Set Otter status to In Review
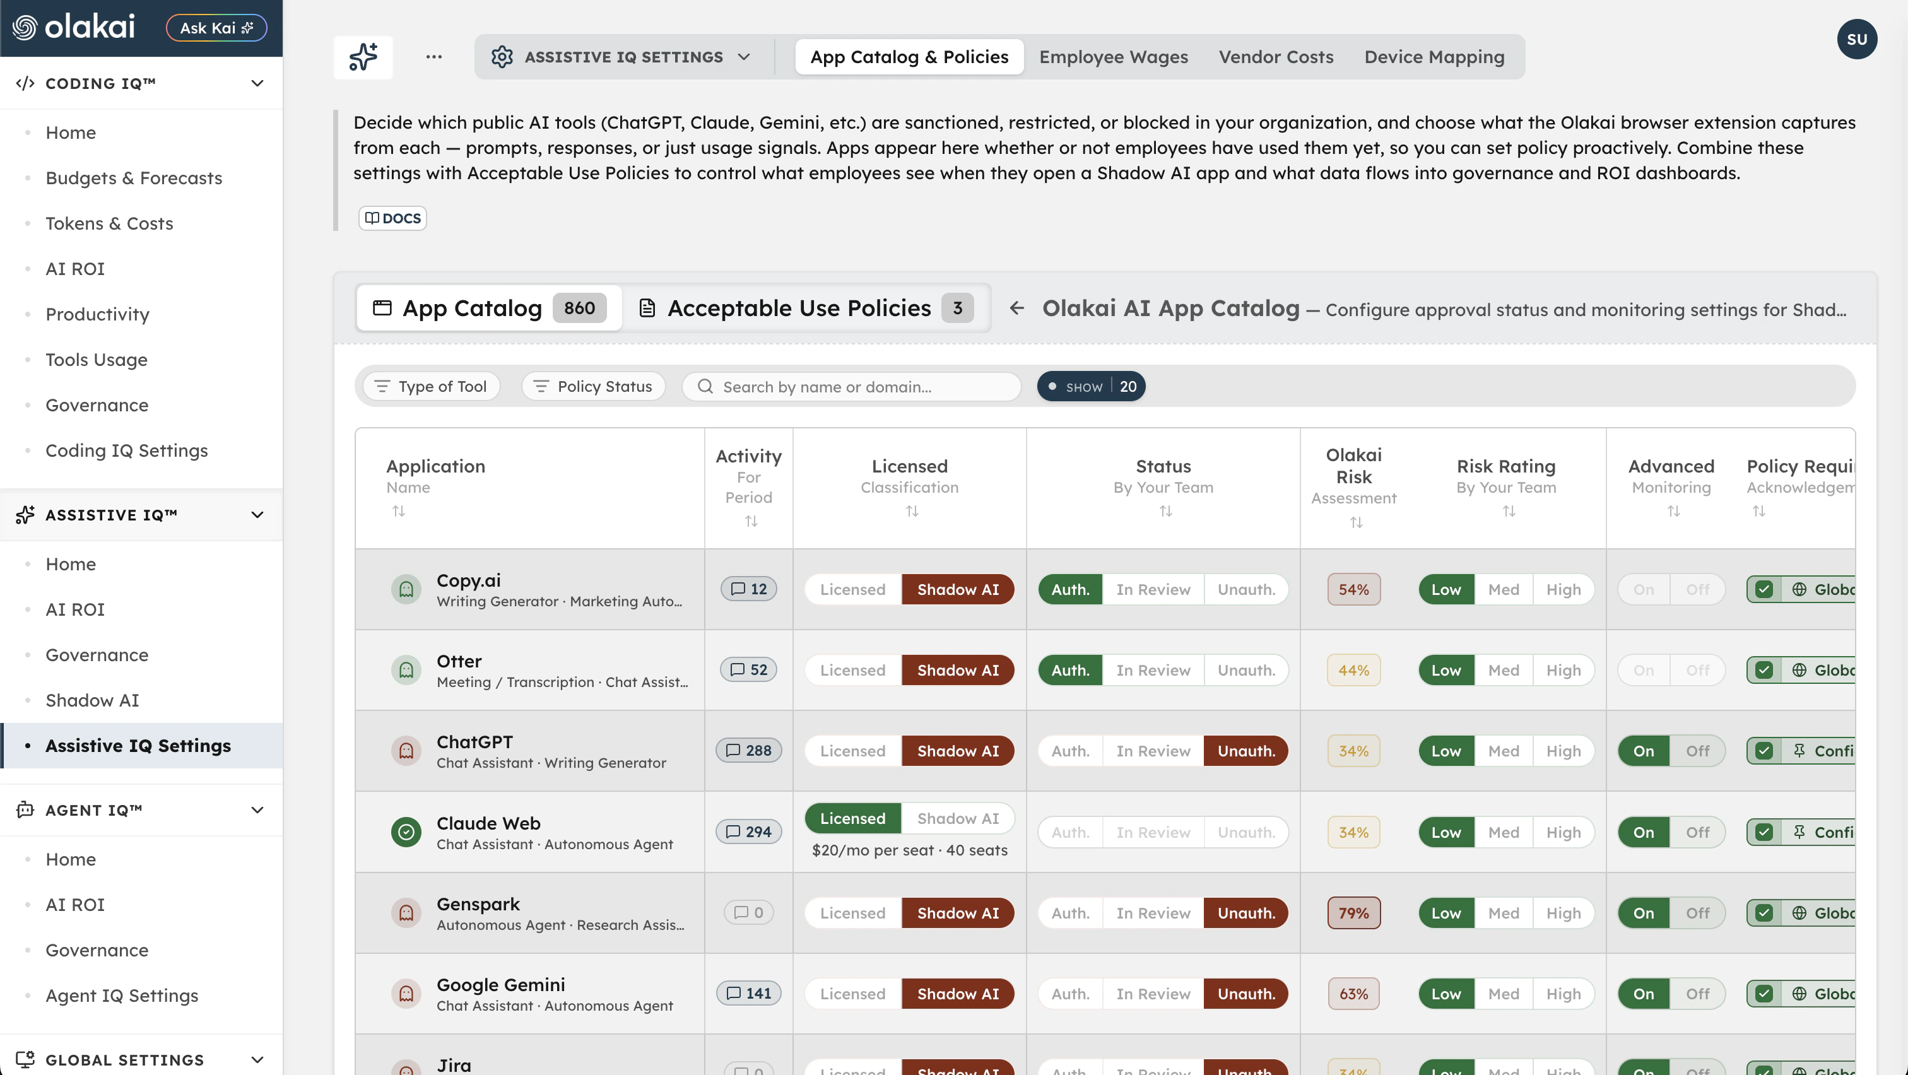The width and height of the screenshot is (1908, 1075). point(1153,670)
